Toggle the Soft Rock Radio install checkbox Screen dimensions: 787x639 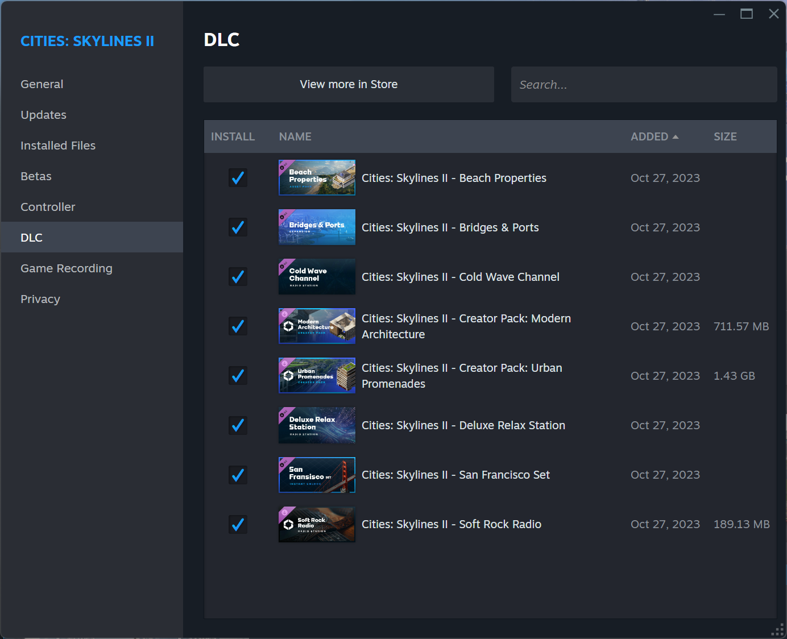tap(238, 524)
